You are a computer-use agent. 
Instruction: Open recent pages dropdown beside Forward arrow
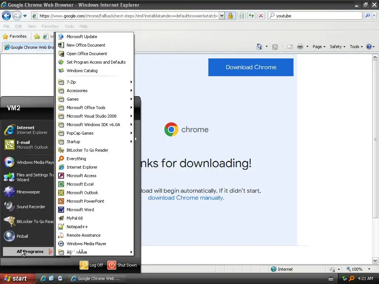coord(25,16)
